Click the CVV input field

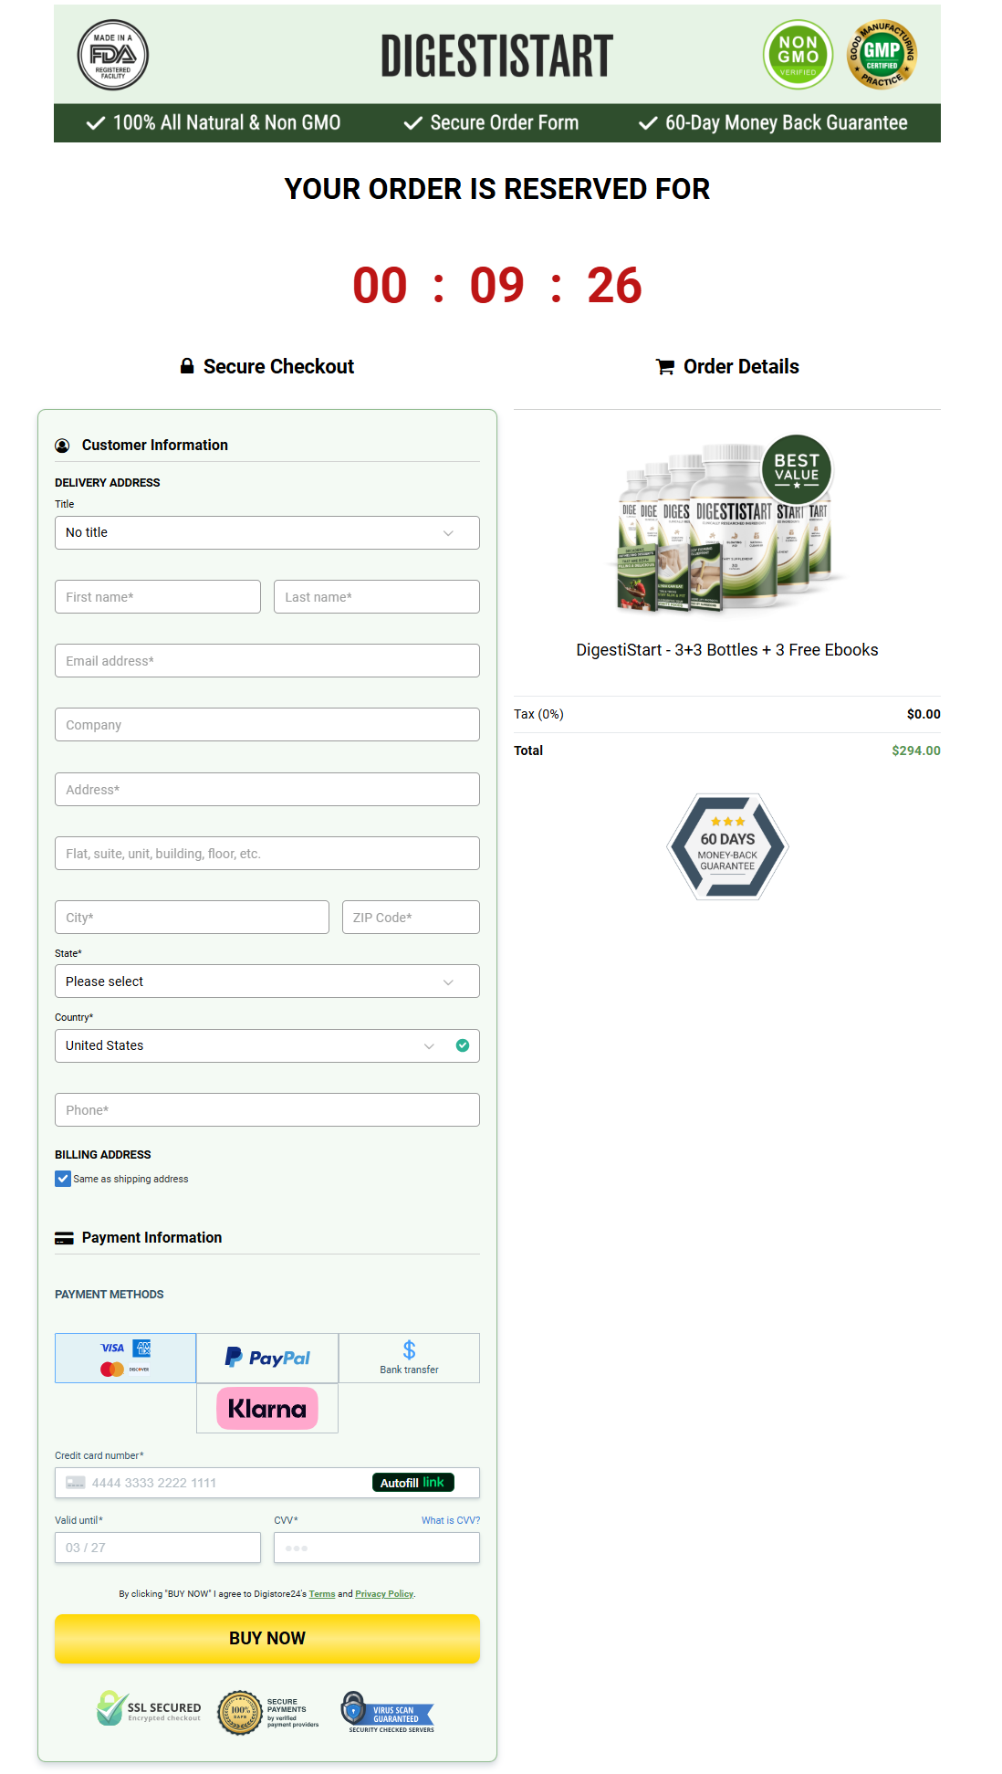(x=377, y=1548)
